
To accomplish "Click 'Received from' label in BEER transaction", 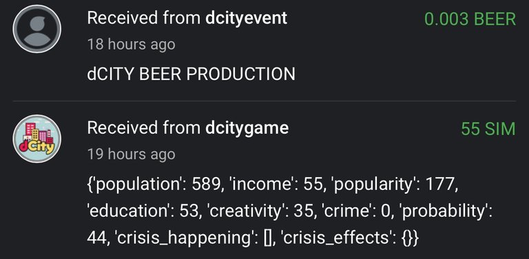I will point(144,18).
